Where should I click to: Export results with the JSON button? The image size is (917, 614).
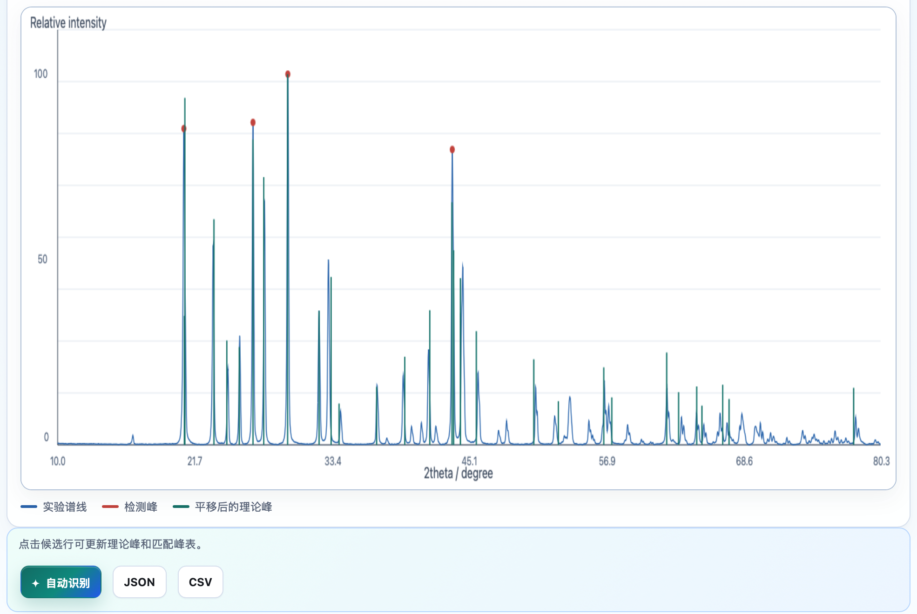140,582
